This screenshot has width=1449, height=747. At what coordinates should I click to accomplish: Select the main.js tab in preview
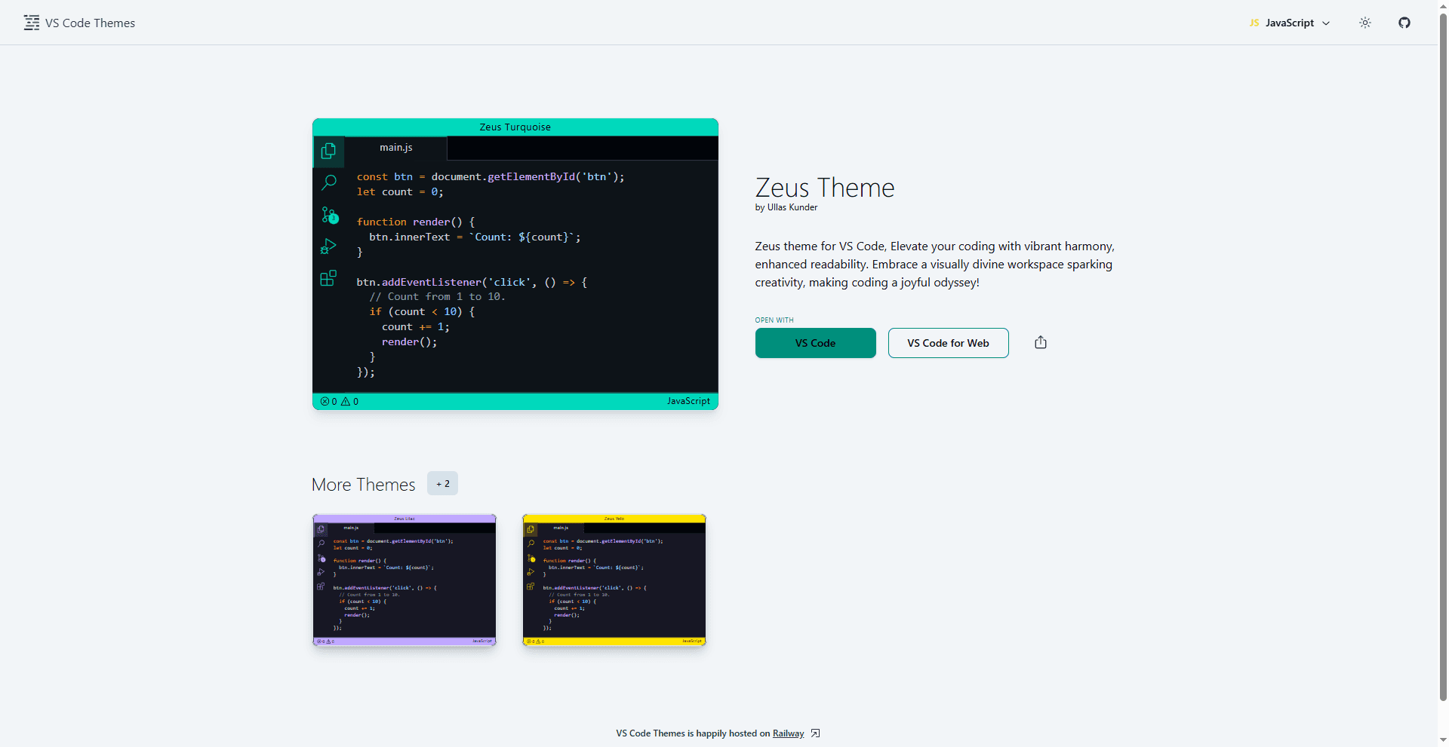coord(396,148)
